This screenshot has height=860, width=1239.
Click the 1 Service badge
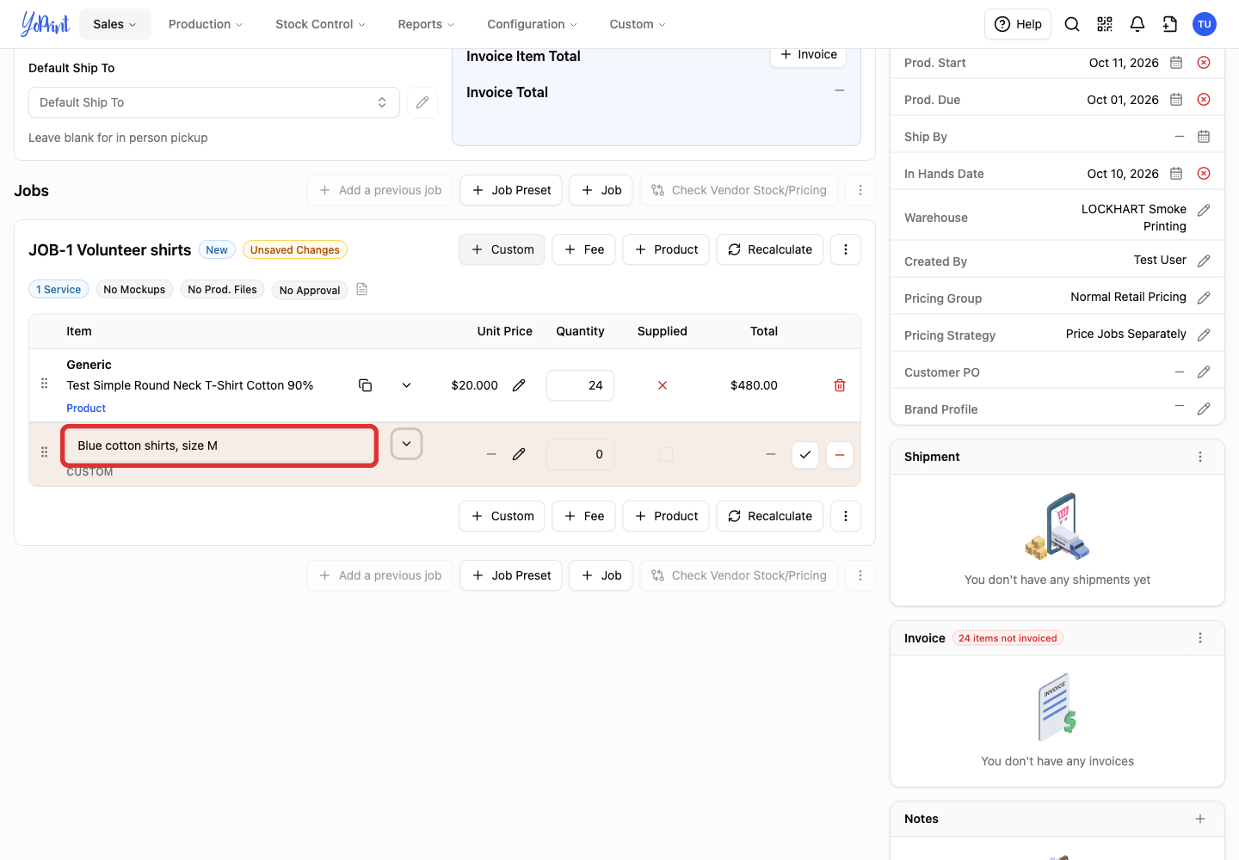(59, 290)
